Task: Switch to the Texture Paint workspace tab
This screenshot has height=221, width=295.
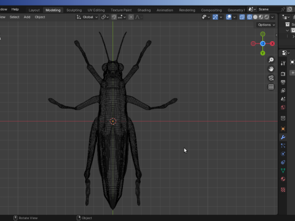Action: click(121, 10)
